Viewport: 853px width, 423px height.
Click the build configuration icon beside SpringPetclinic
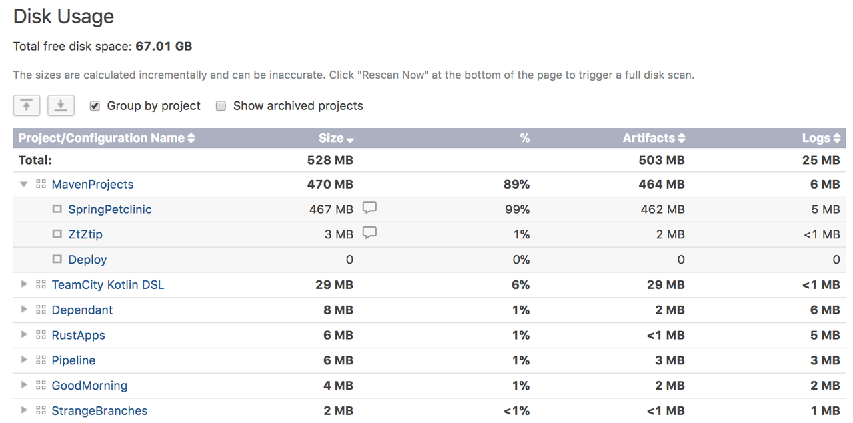pyautogui.click(x=57, y=209)
